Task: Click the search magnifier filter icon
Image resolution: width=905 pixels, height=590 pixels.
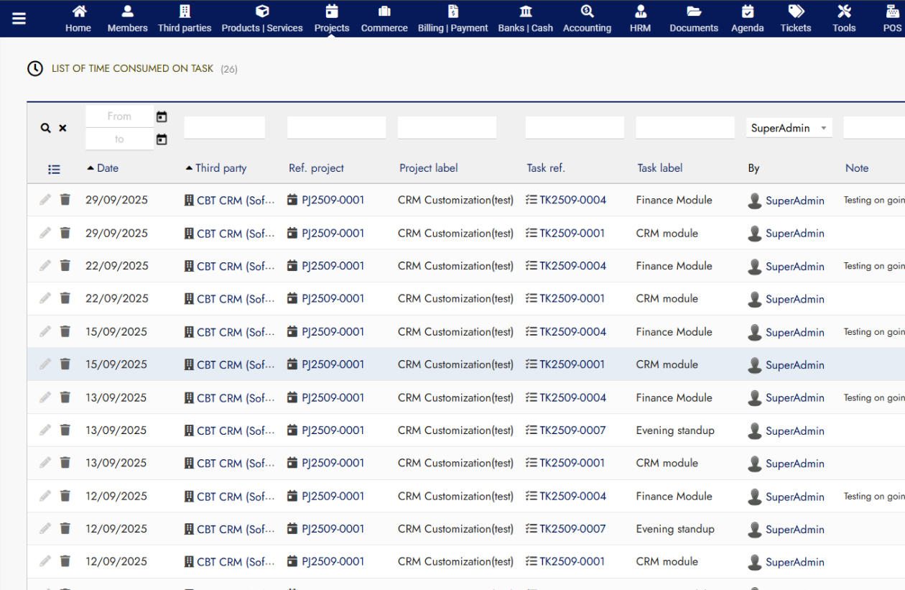Action: 45,128
